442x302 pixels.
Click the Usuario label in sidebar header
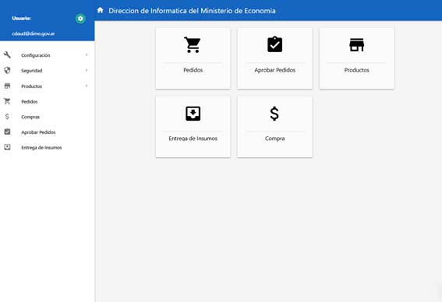(21, 19)
